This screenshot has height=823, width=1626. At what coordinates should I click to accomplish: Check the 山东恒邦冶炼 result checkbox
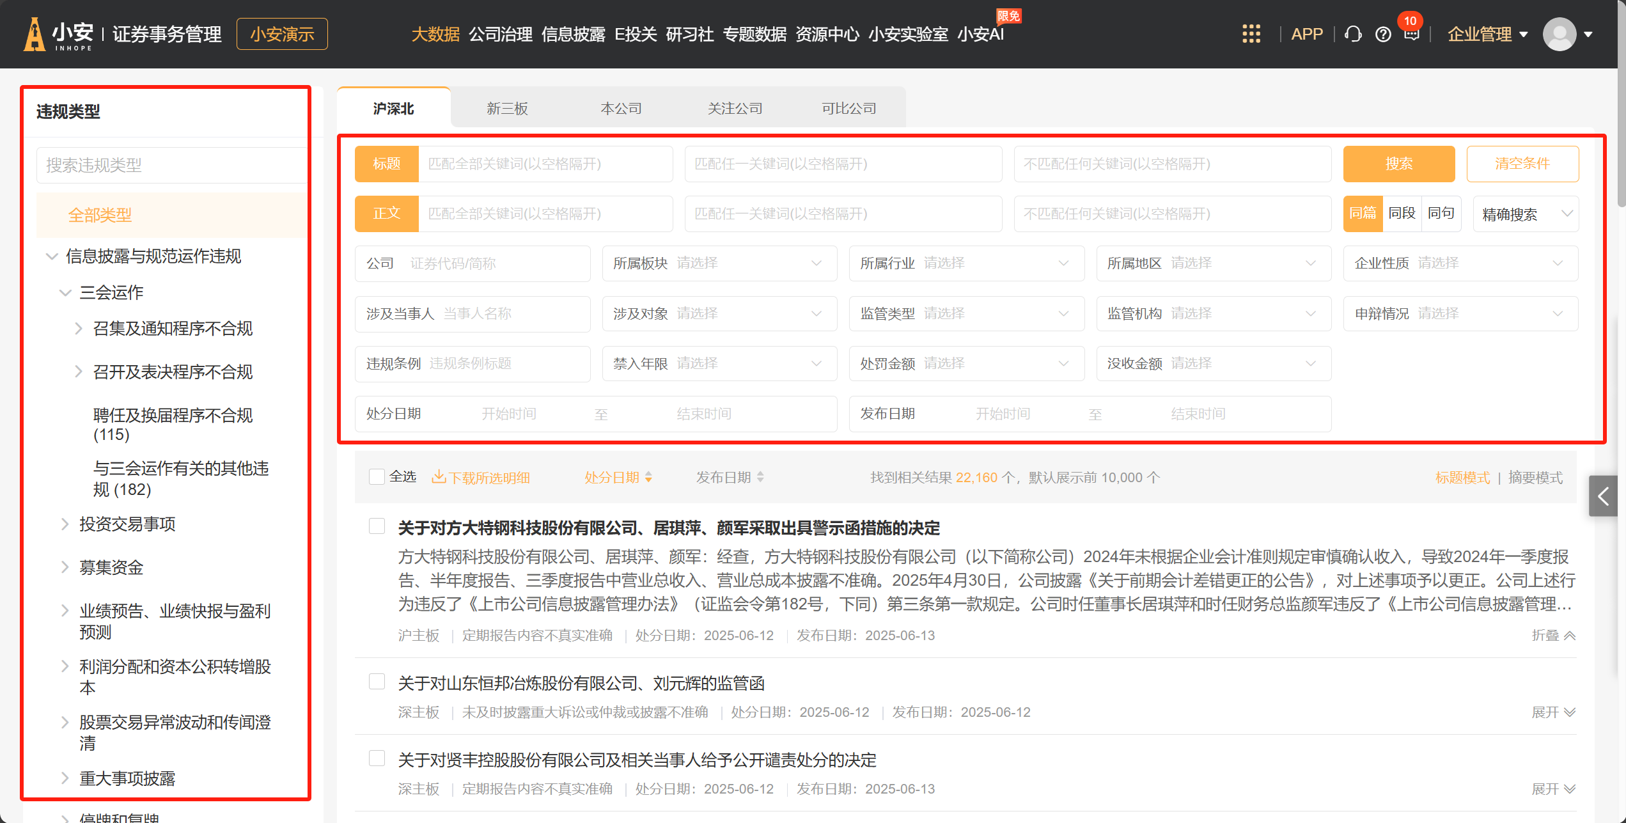pos(377,682)
